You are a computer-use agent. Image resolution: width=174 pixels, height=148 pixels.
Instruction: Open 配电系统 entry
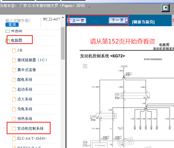(x=25, y=79)
